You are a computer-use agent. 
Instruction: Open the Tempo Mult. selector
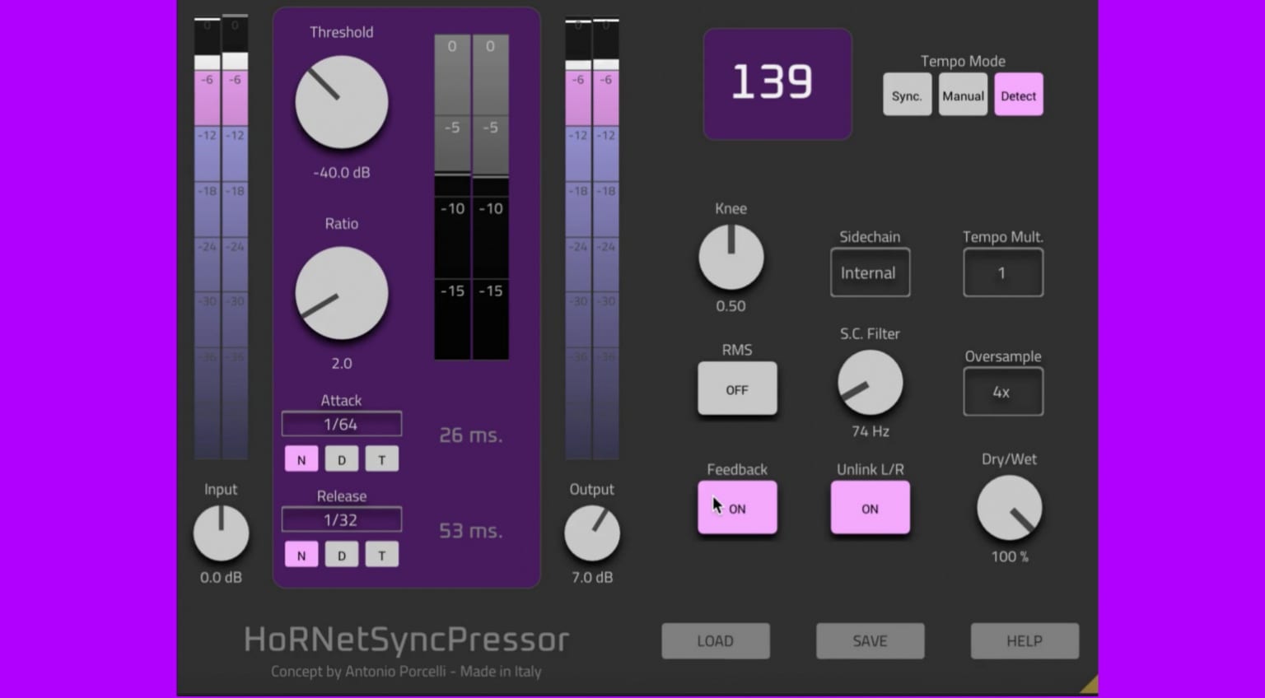click(1002, 272)
